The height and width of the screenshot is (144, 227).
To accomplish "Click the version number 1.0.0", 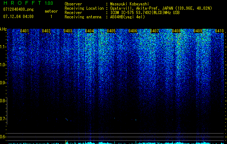I will point(49,3).
